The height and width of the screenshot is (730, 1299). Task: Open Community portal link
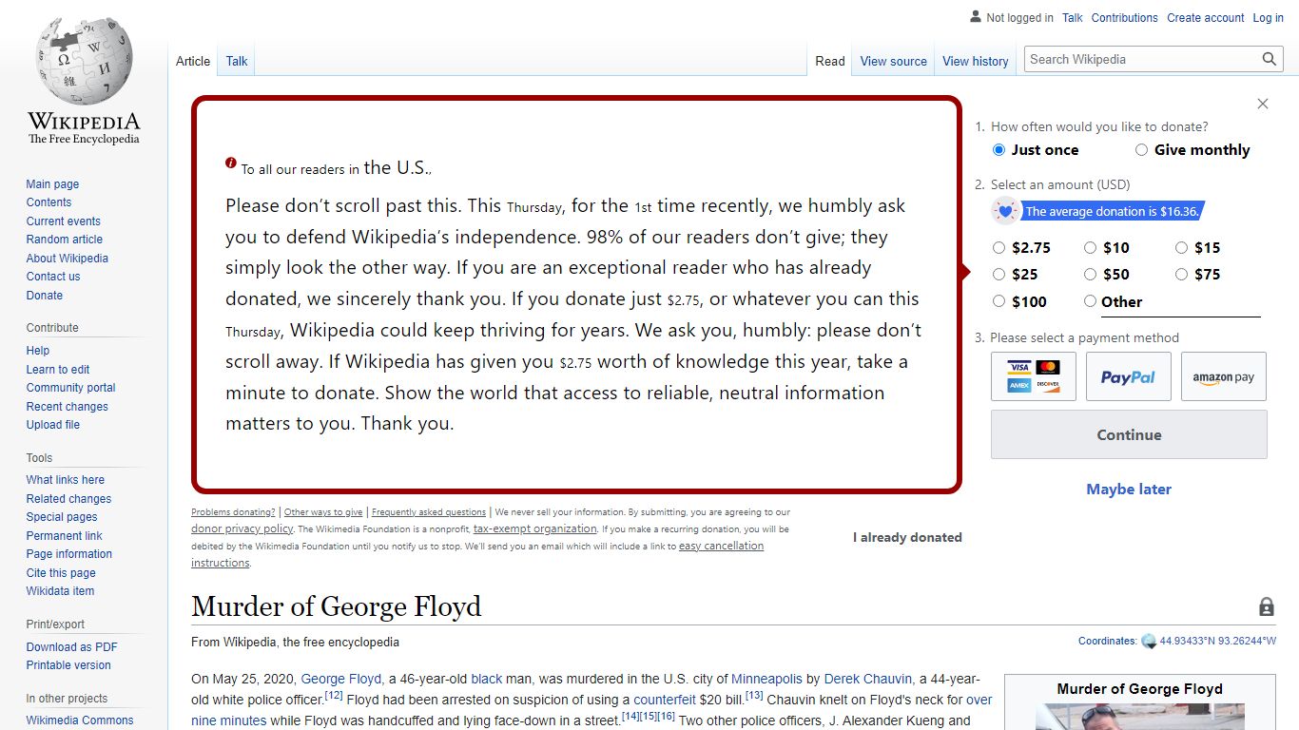pos(70,388)
